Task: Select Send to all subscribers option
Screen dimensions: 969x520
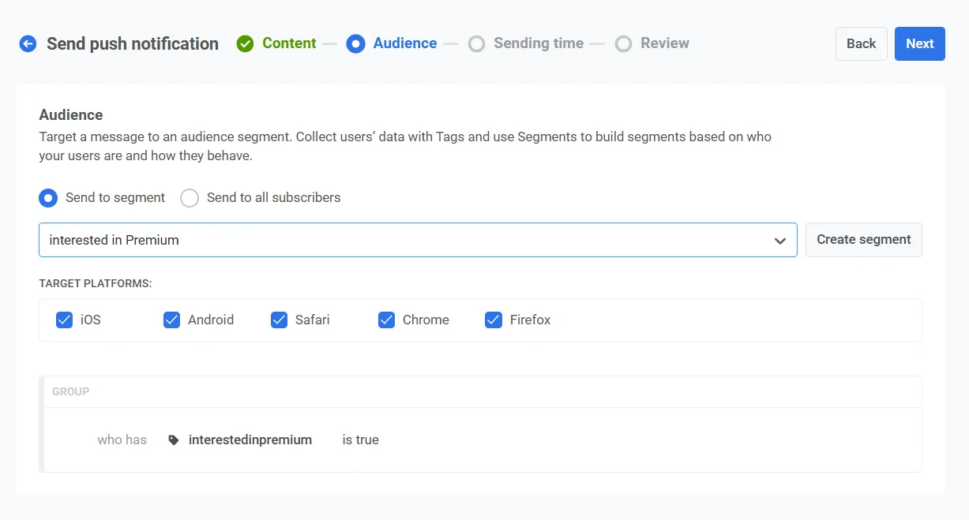Action: tap(190, 198)
